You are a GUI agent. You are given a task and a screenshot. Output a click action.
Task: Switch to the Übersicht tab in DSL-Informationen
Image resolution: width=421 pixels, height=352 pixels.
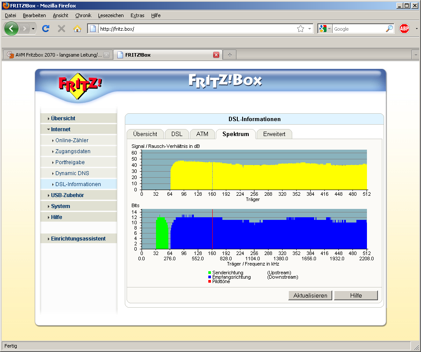click(x=145, y=134)
